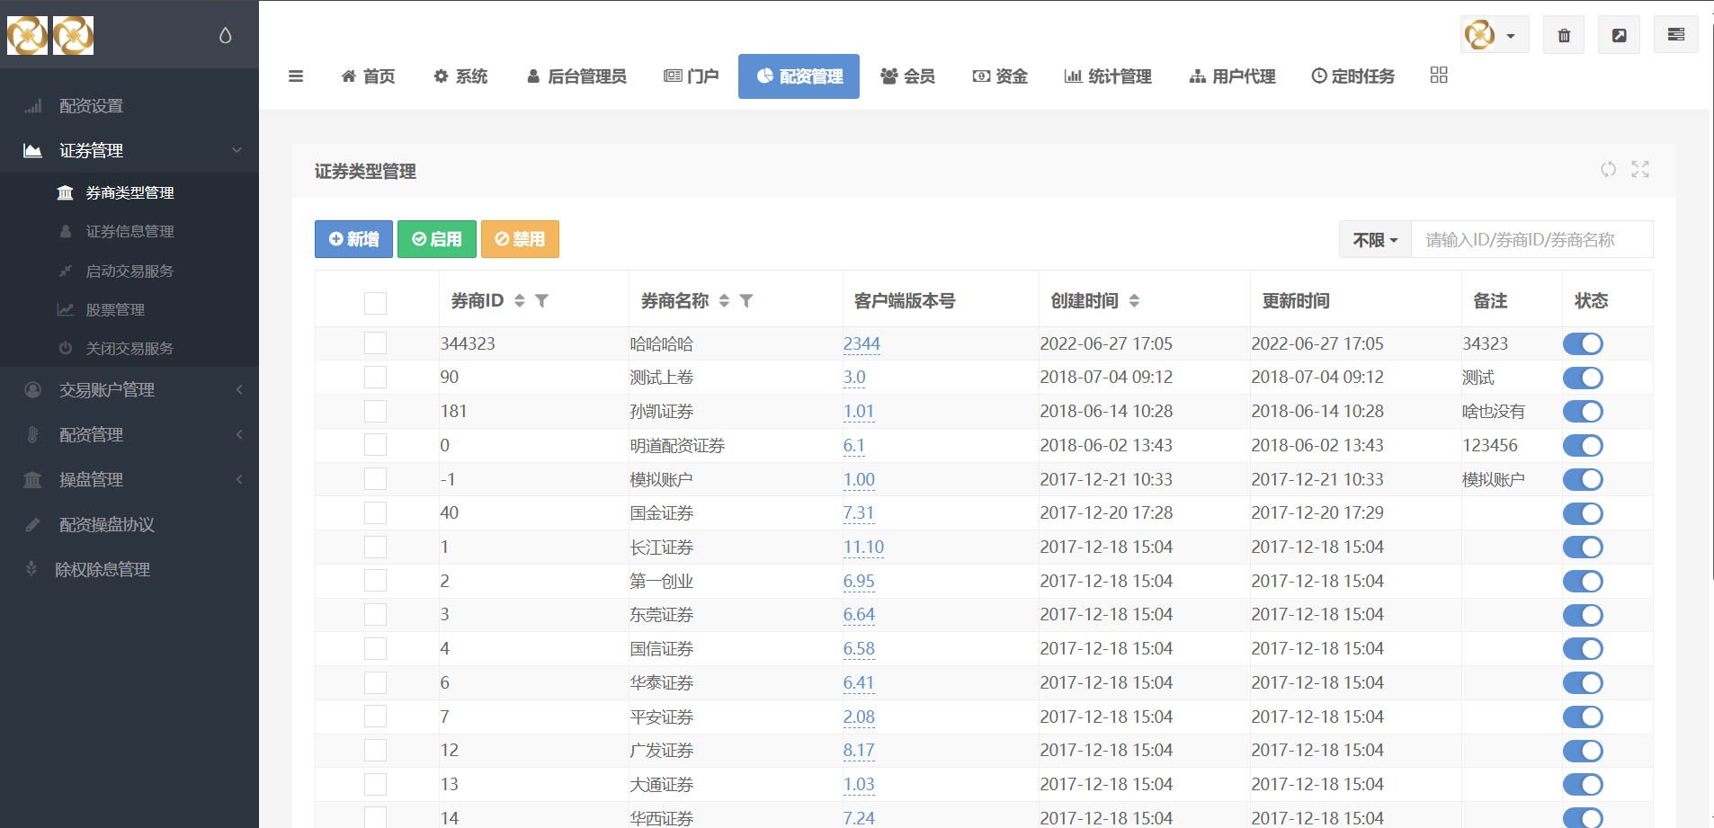Screen dimensions: 1714x828
Task: Click the version link 8.17 for 广发证券
Action: click(859, 750)
